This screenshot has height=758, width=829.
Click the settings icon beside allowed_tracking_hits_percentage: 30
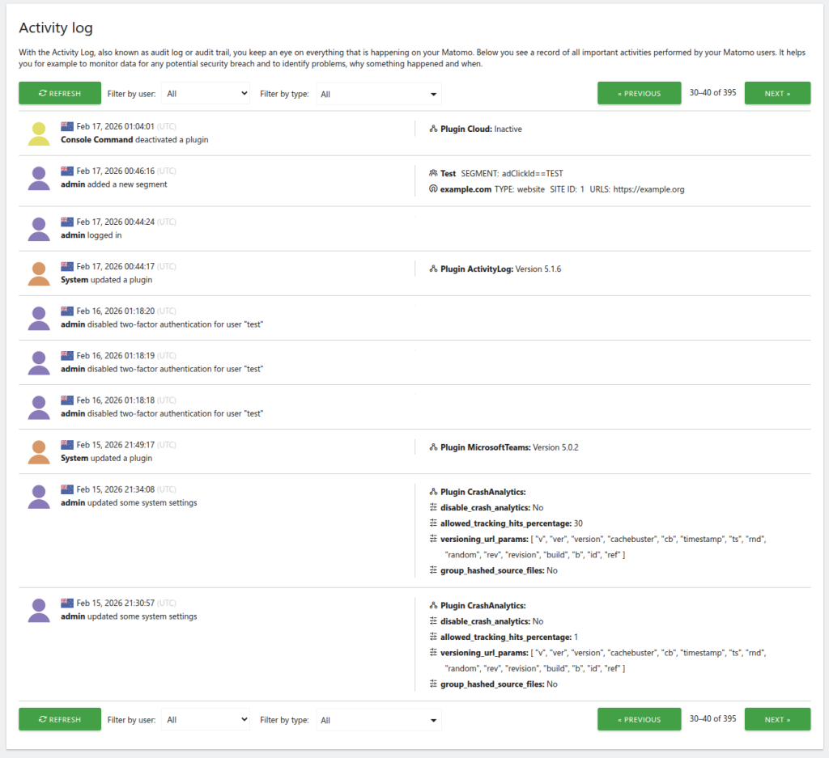[433, 523]
